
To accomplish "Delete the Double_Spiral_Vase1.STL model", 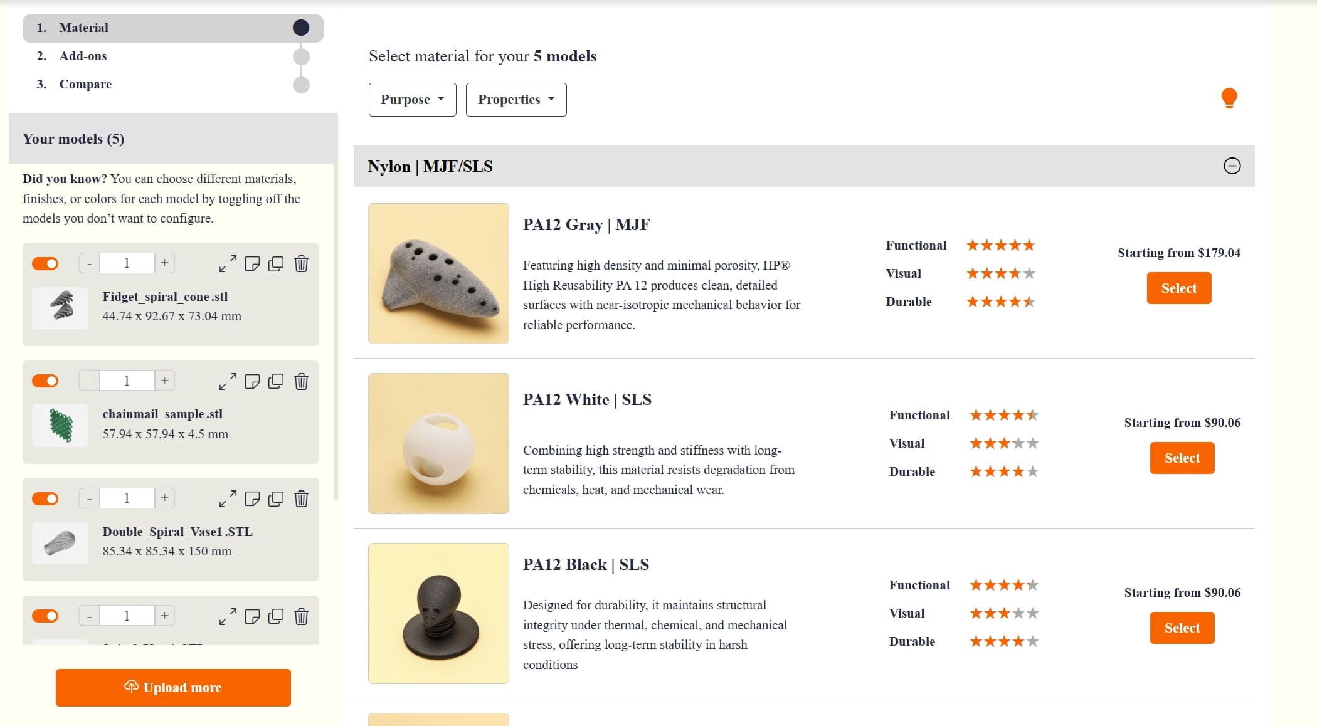I will coord(301,499).
